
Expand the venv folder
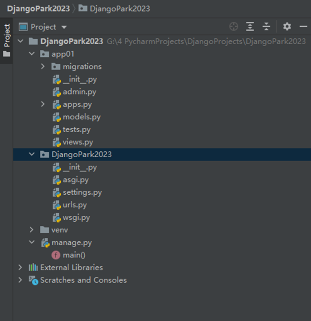click(x=31, y=230)
